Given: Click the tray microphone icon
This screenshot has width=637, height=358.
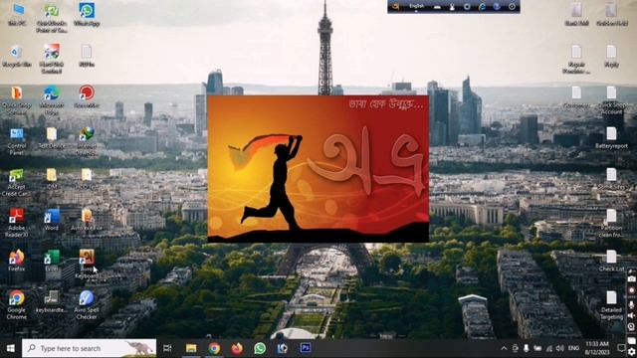Looking at the screenshot, I should [x=527, y=348].
